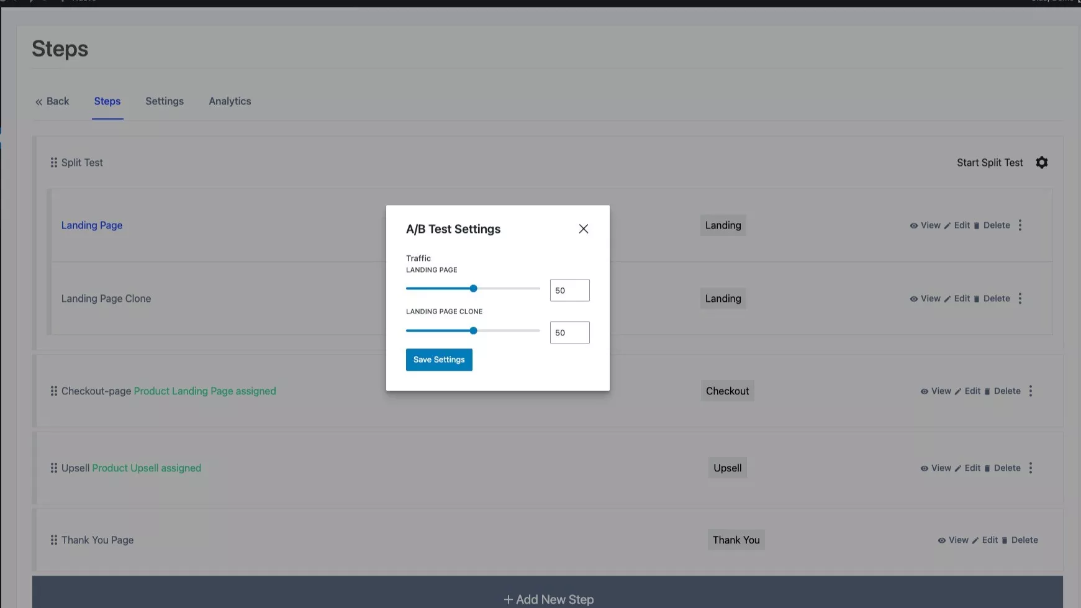Click the Save Settings button
The width and height of the screenshot is (1081, 608).
point(439,360)
